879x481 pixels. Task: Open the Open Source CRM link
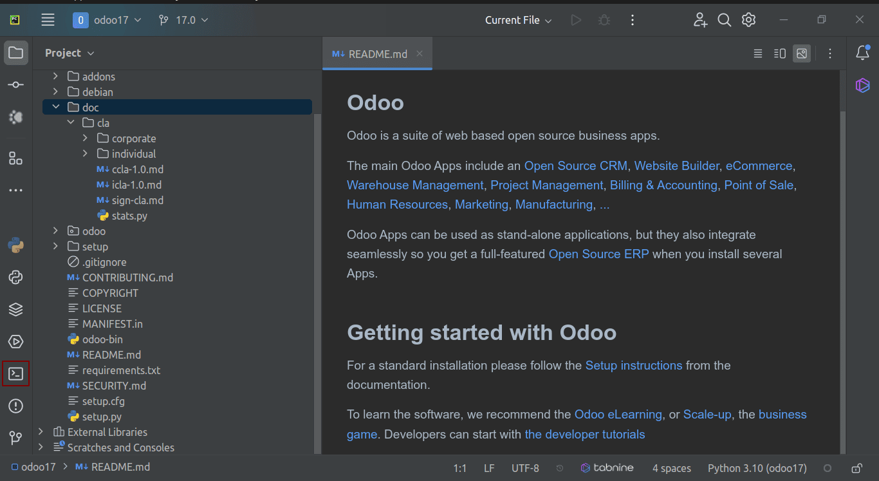(576, 166)
